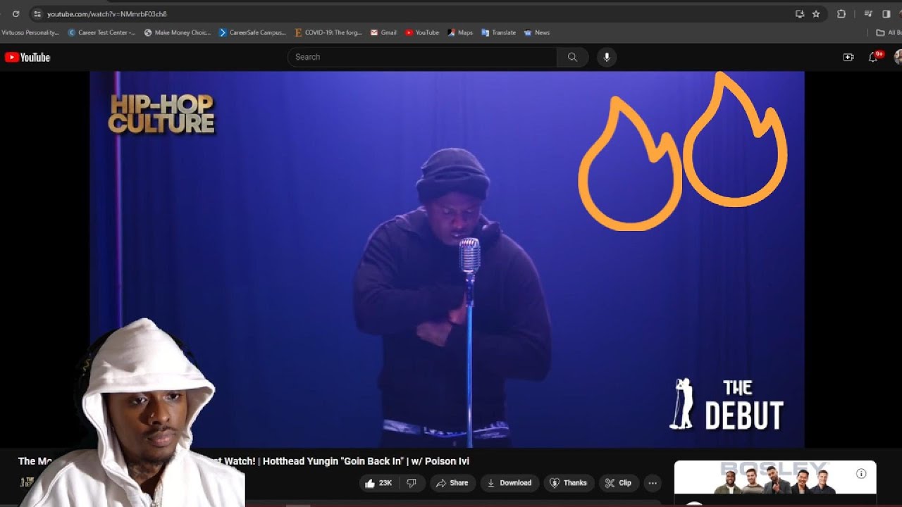Bookmark this page with the star icon
The height and width of the screenshot is (507, 902).
(816, 13)
